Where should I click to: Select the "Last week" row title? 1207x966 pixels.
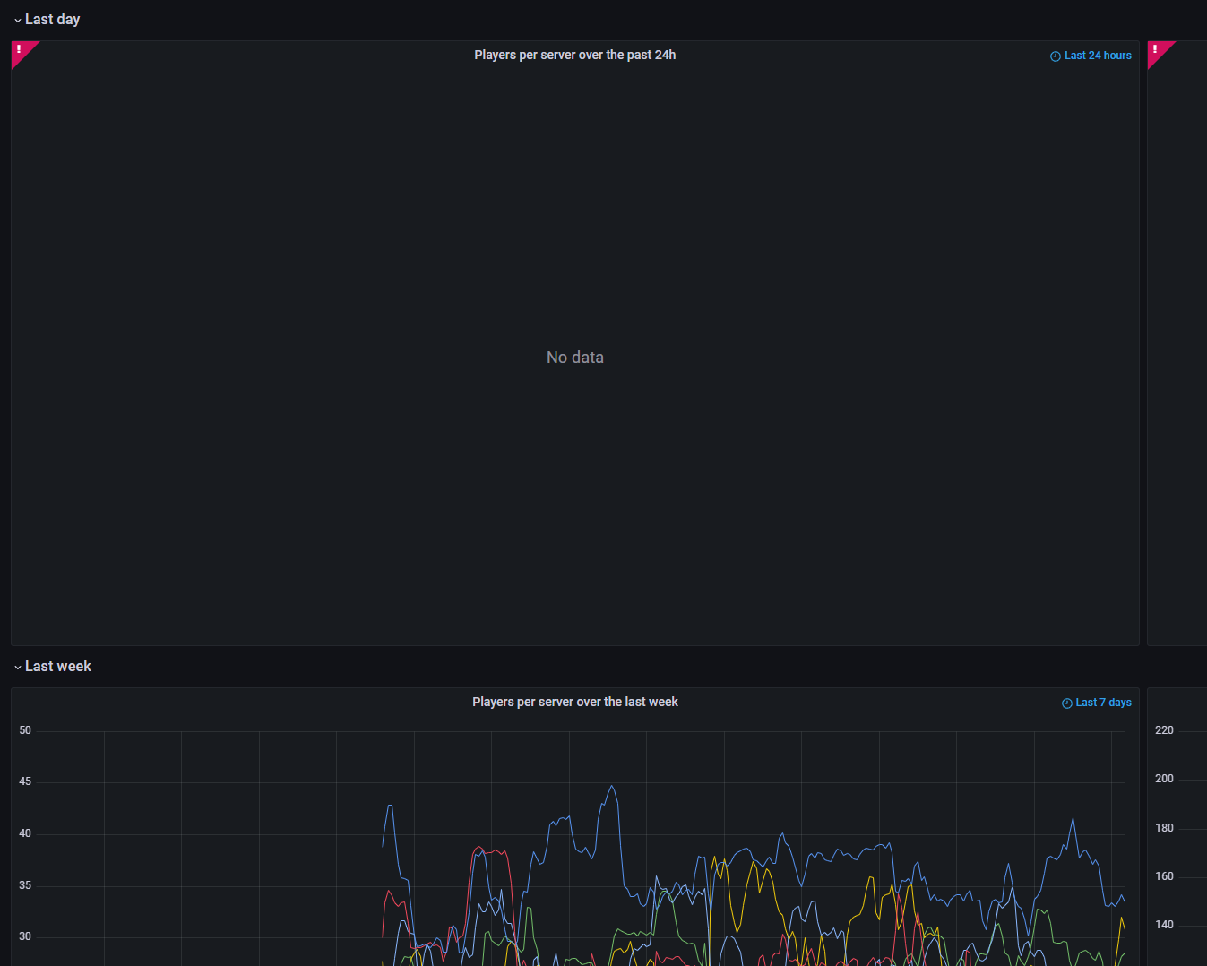pyautogui.click(x=58, y=666)
